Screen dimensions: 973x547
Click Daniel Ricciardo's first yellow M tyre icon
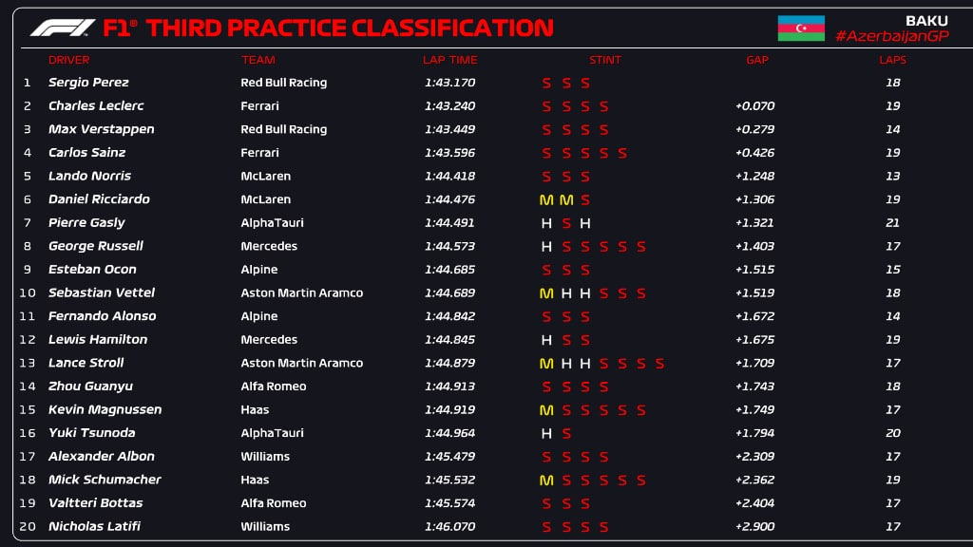click(546, 199)
